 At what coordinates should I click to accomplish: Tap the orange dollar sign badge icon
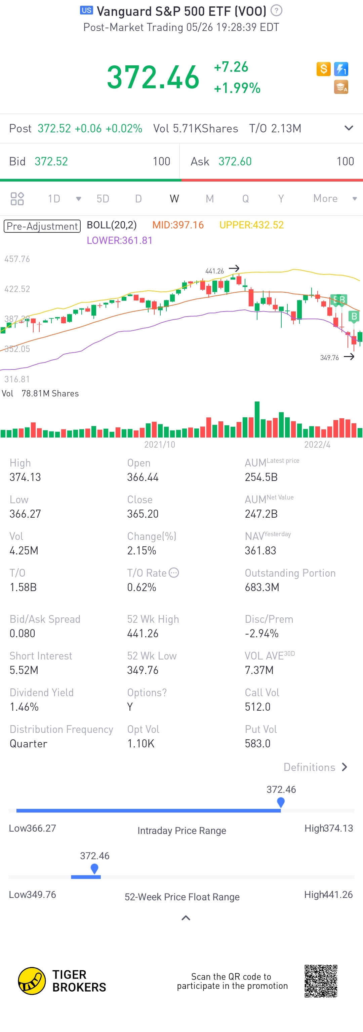[323, 69]
